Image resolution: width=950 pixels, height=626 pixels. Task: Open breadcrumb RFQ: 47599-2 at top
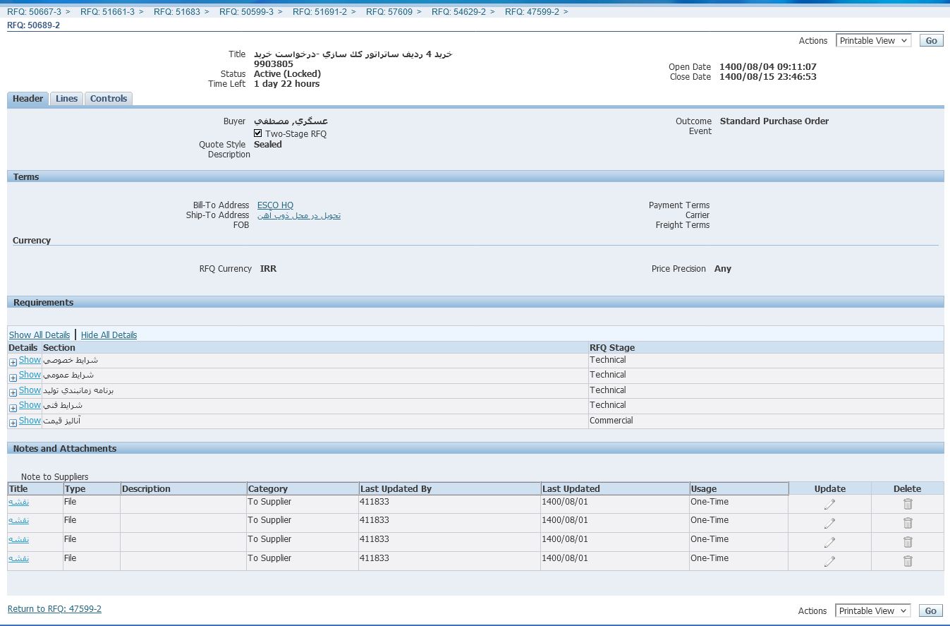pos(532,12)
